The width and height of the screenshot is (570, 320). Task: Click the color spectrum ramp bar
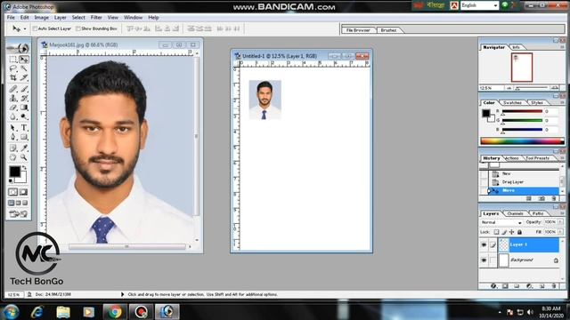point(523,141)
